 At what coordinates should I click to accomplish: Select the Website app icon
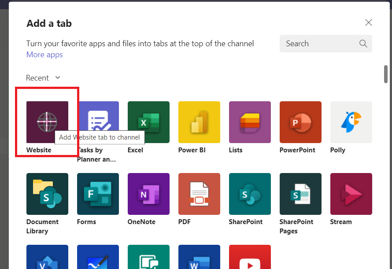(x=47, y=122)
